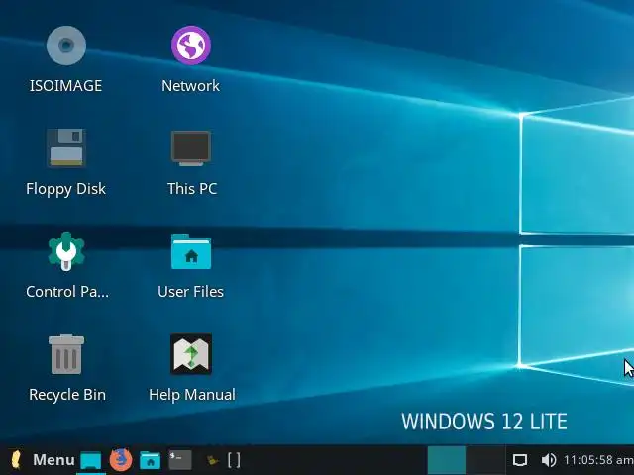
Task: Select the 'Help Manual' label text
Action: point(192,395)
